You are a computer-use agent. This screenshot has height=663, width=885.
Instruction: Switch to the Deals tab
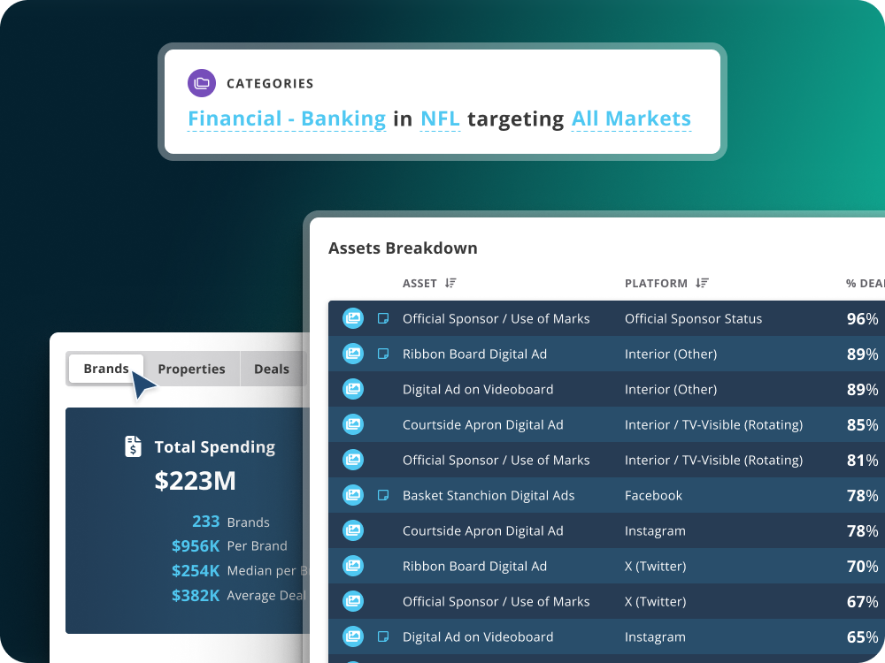(272, 370)
